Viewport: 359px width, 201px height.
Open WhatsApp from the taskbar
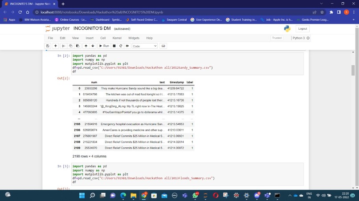click(x=195, y=196)
